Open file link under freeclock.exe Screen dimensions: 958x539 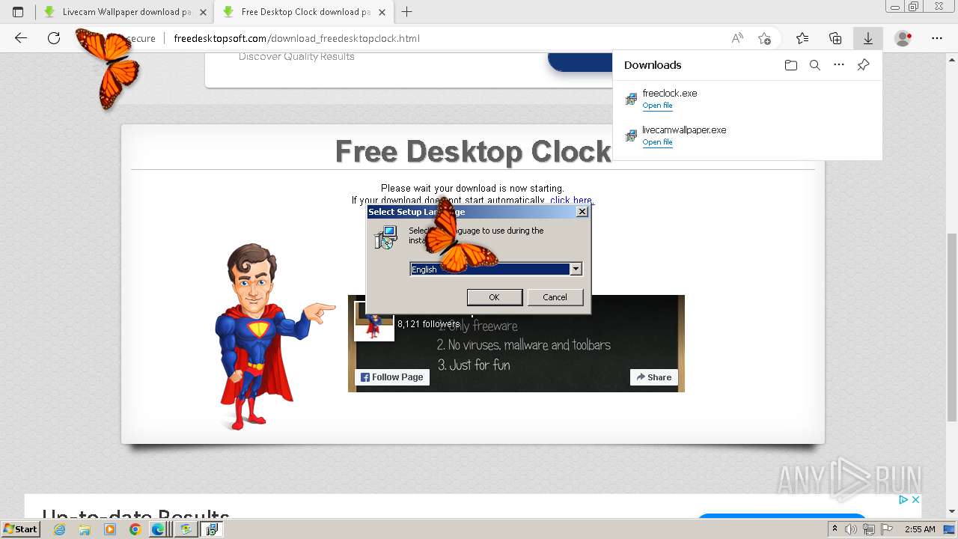[657, 106]
